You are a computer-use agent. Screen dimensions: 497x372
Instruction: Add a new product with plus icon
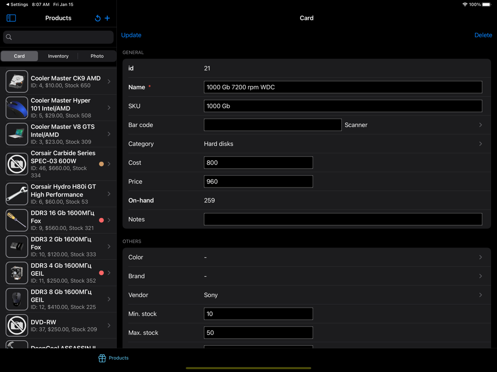107,18
